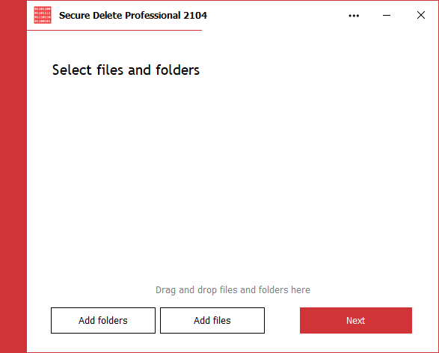This screenshot has width=439, height=353.
Task: Click the red line under the title
Action: (114, 30)
